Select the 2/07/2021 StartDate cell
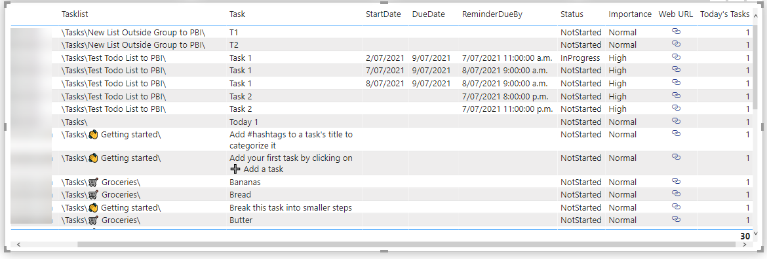Screen dimensions: 767x259 pyautogui.click(x=385, y=58)
